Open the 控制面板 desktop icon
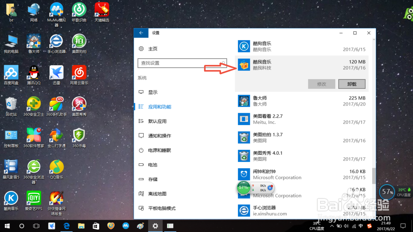413x232 pixels. coord(11,138)
